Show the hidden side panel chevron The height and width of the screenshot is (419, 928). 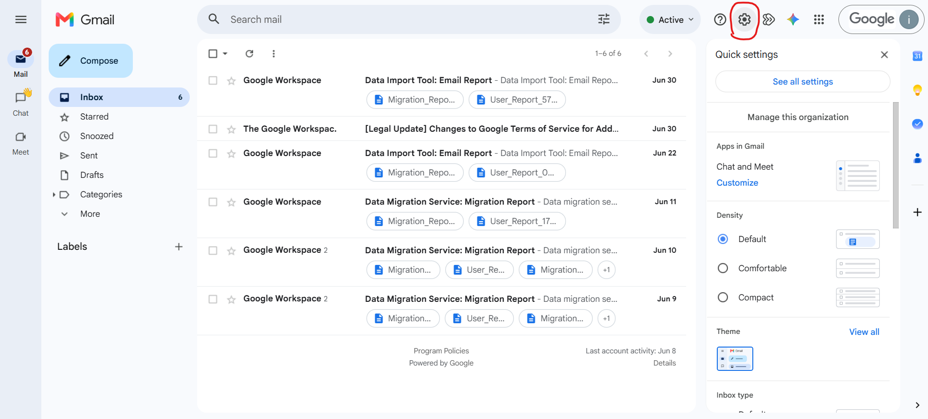pos(917,405)
